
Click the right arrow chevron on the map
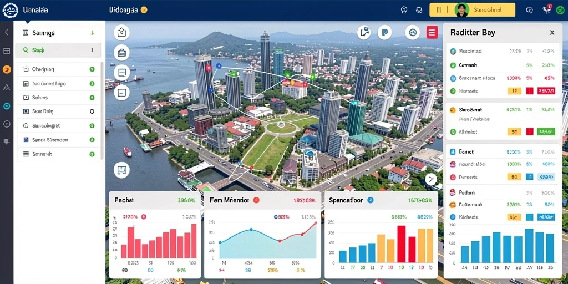coord(430,179)
